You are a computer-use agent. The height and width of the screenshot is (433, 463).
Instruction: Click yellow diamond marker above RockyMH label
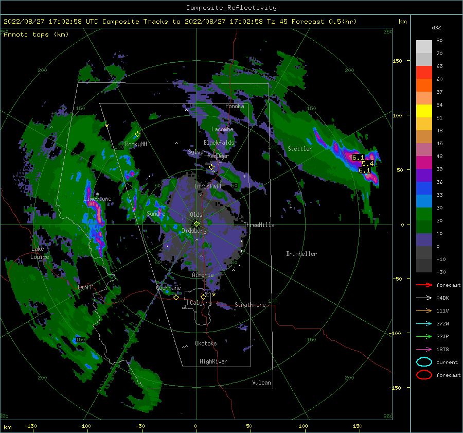[137, 134]
